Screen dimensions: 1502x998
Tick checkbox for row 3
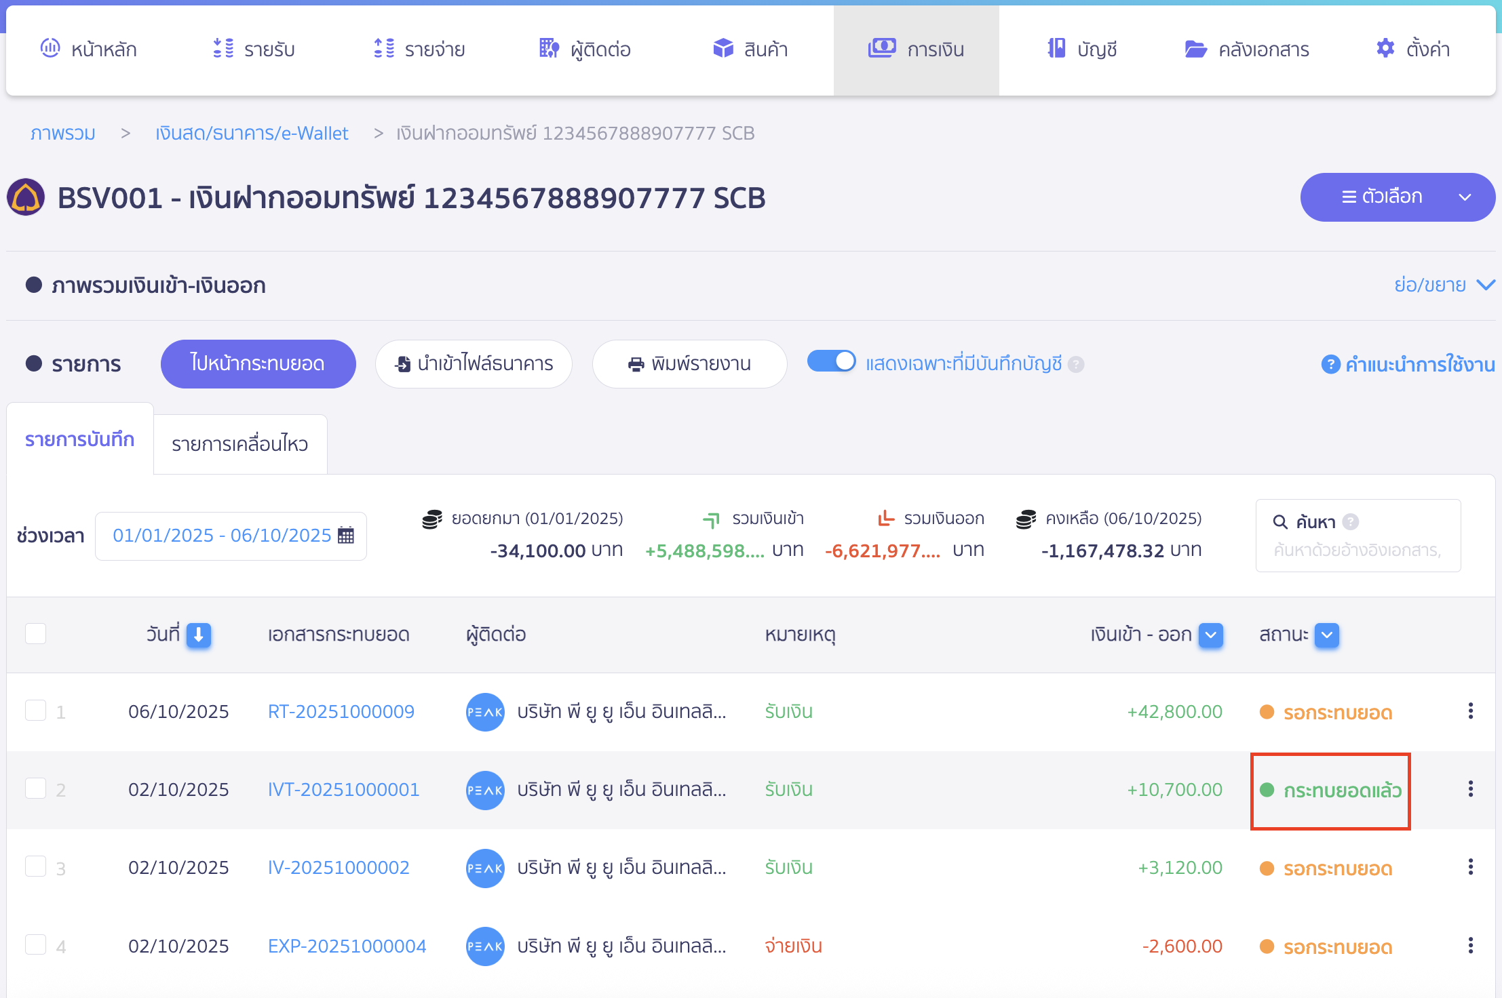pos(35,867)
